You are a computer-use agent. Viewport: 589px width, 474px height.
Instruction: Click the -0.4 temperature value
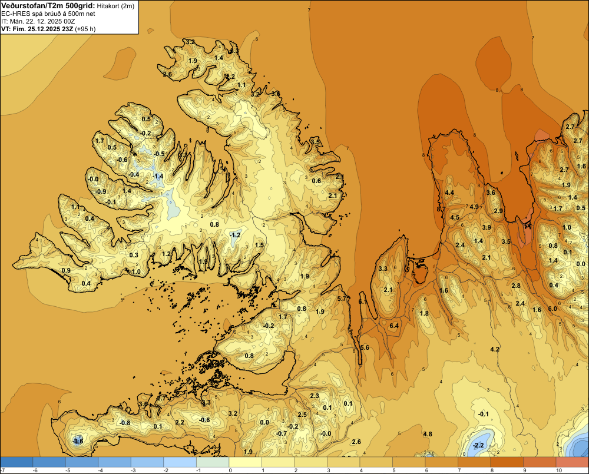(133, 174)
